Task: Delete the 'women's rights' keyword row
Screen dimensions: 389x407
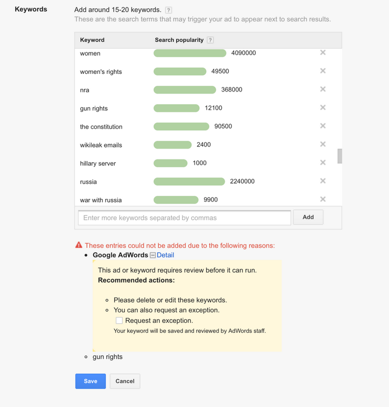Action: [x=323, y=71]
